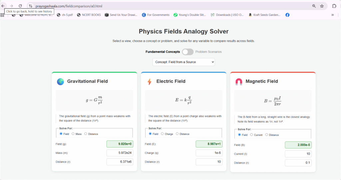
Task: Toggle between Fundamental Concepts and Problem Scenarios
Action: click(187, 52)
